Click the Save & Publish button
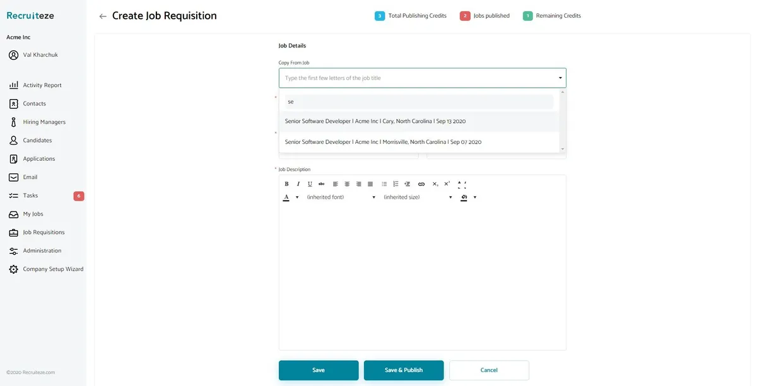 404,370
